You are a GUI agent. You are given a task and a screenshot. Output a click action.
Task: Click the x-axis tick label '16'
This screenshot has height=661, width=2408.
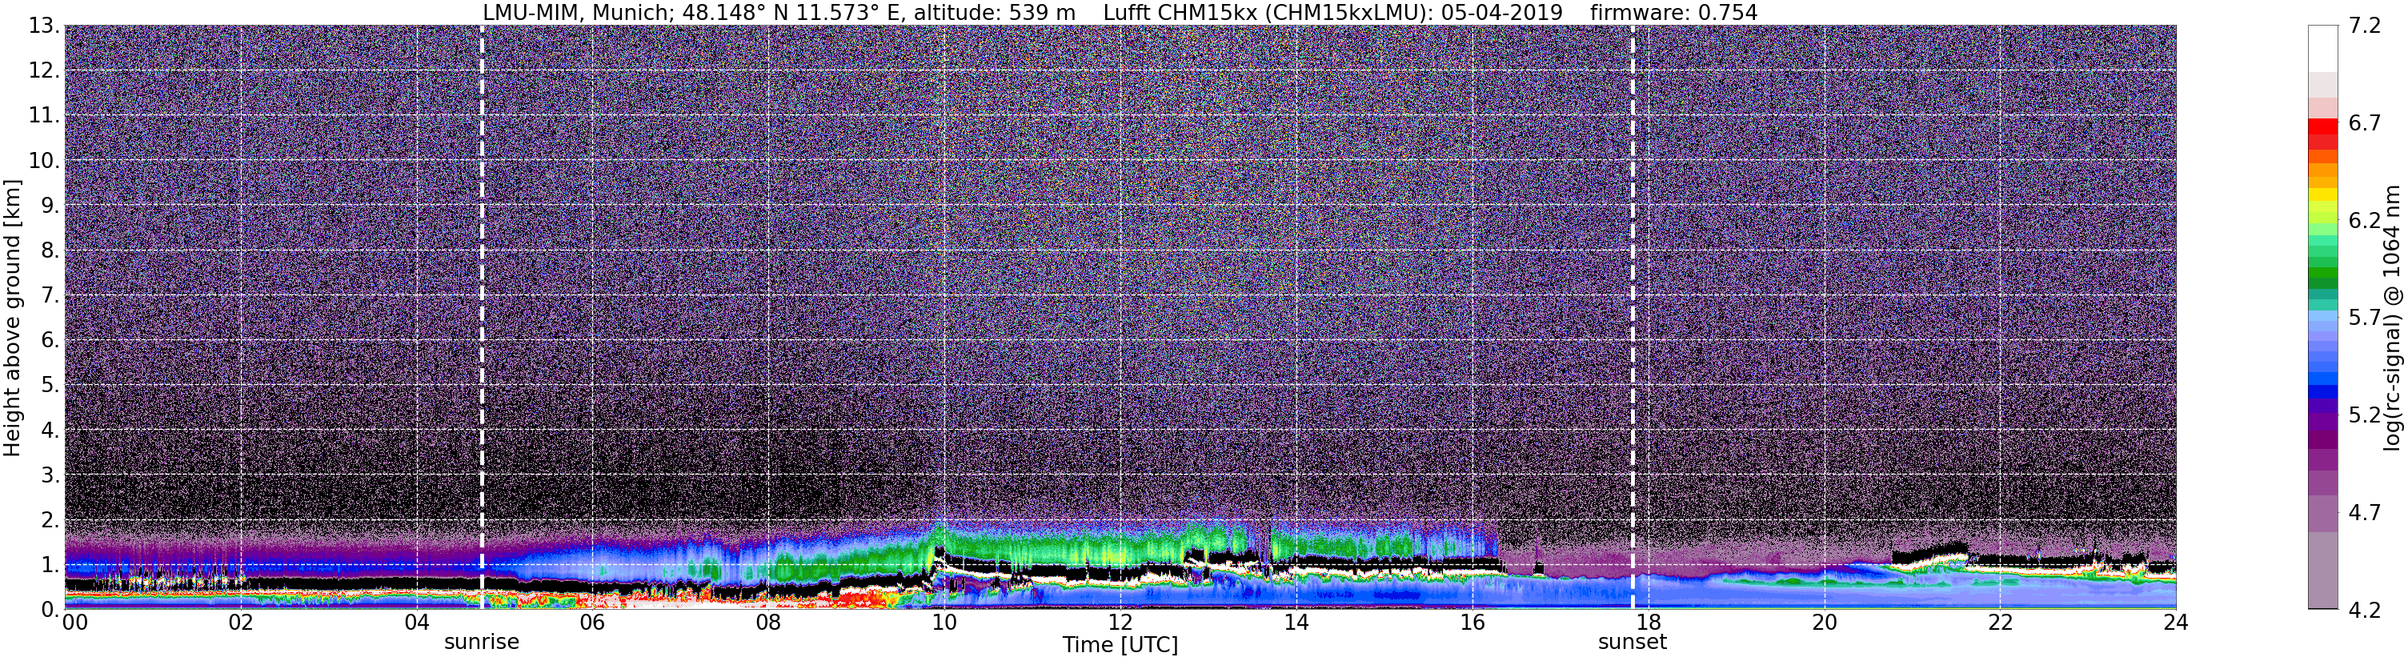(1472, 622)
